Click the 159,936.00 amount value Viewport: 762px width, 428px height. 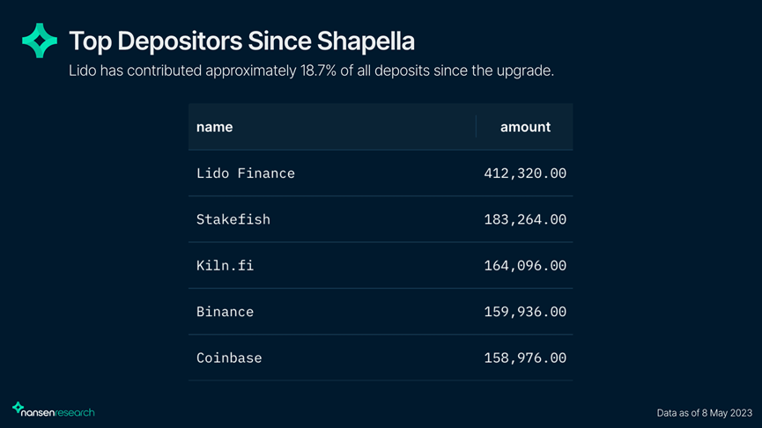(525, 312)
